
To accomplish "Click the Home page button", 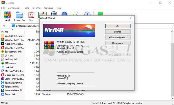I will (118, 43).
